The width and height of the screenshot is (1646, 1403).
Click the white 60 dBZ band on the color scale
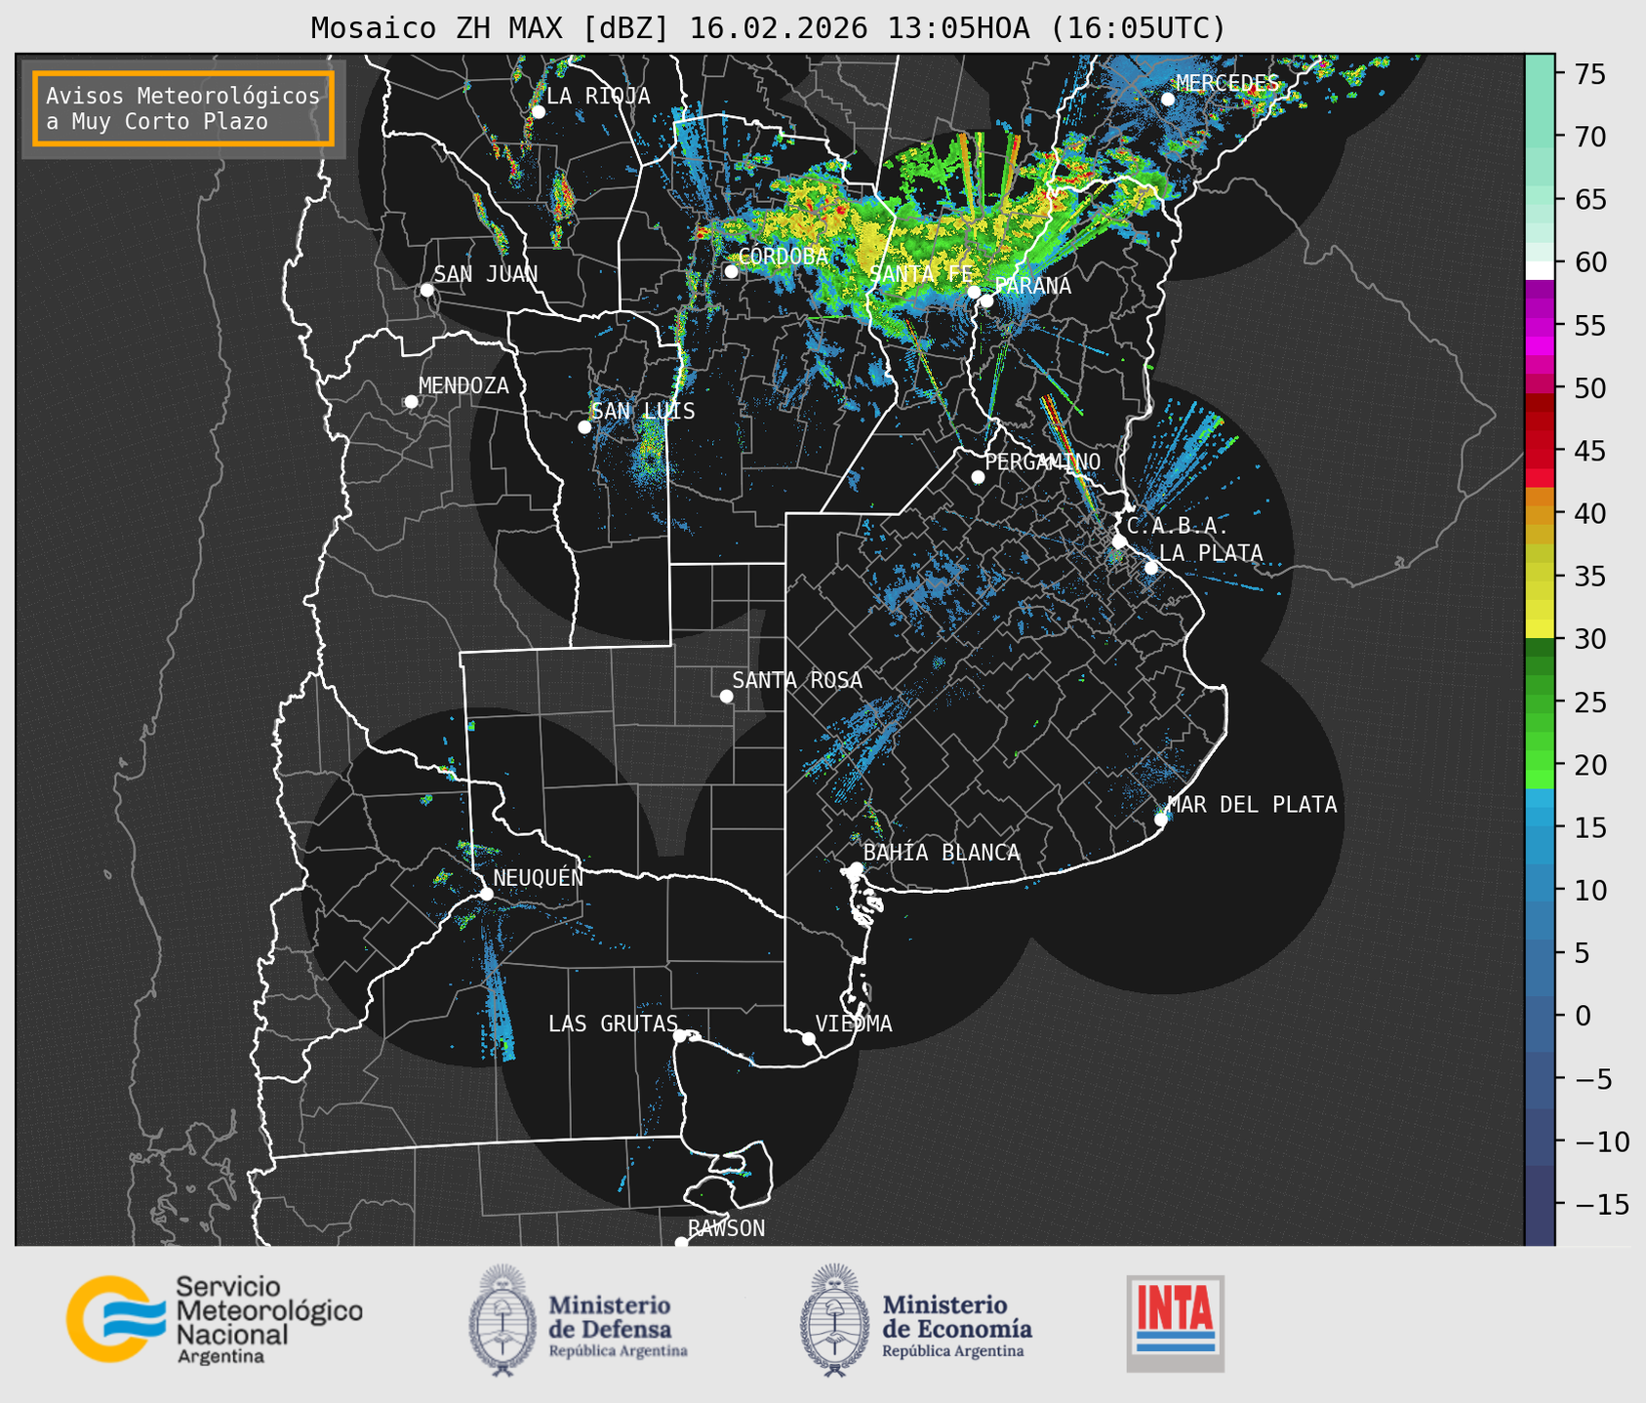pyautogui.click(x=1540, y=270)
